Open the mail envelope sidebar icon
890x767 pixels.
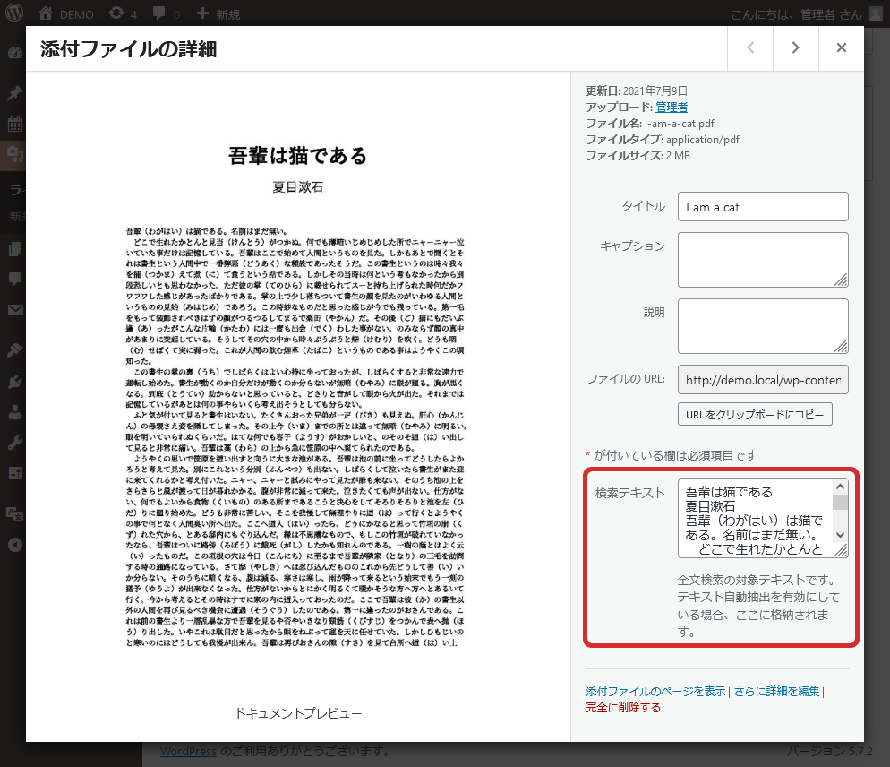[15, 310]
